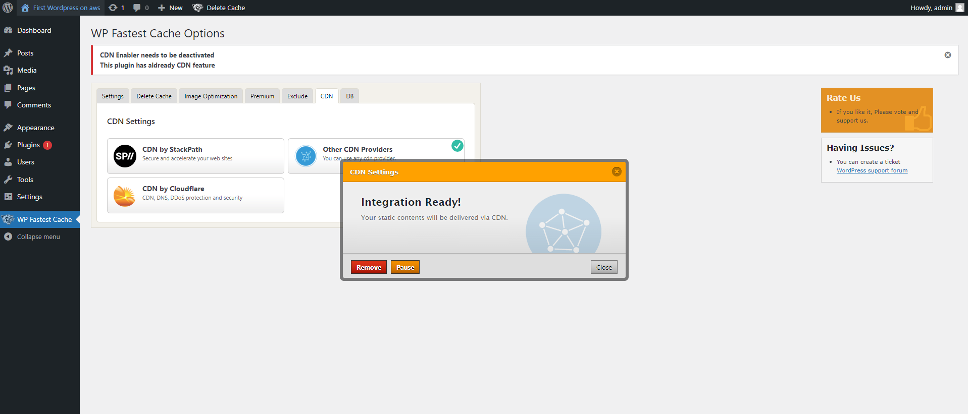Click the Posts pushpin icon
The height and width of the screenshot is (414, 968).
point(8,53)
